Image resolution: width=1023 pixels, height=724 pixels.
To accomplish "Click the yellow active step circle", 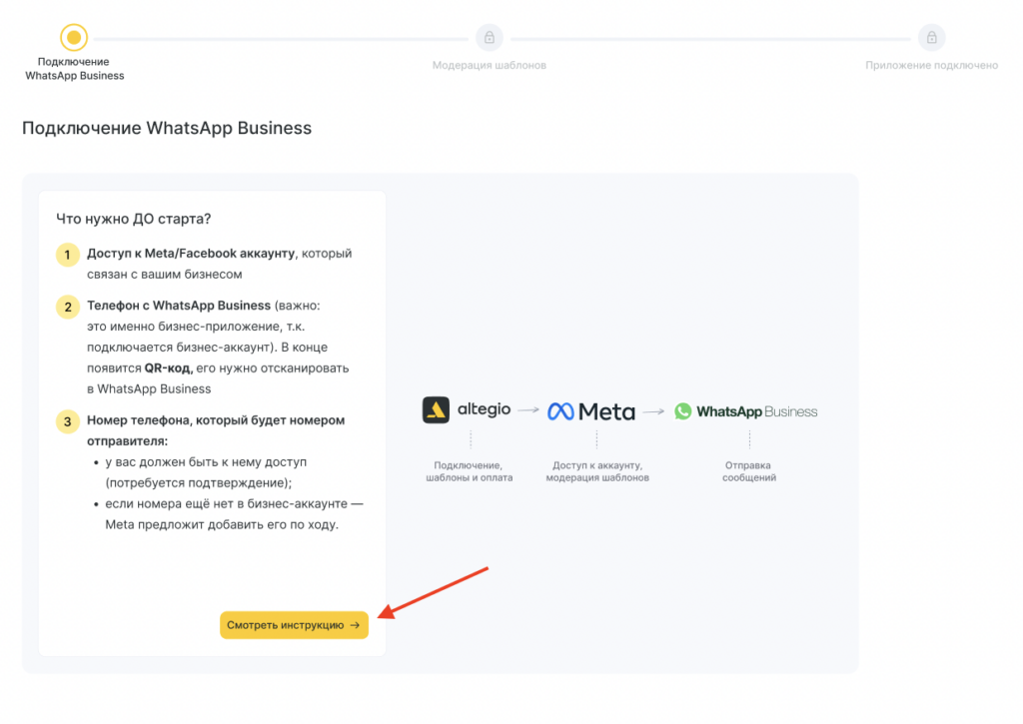I will (x=74, y=38).
